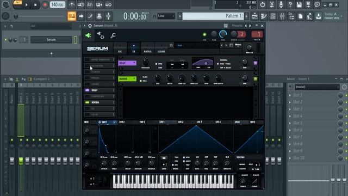Open the Line snap dropdown
348x196 pixels.
pos(166,16)
